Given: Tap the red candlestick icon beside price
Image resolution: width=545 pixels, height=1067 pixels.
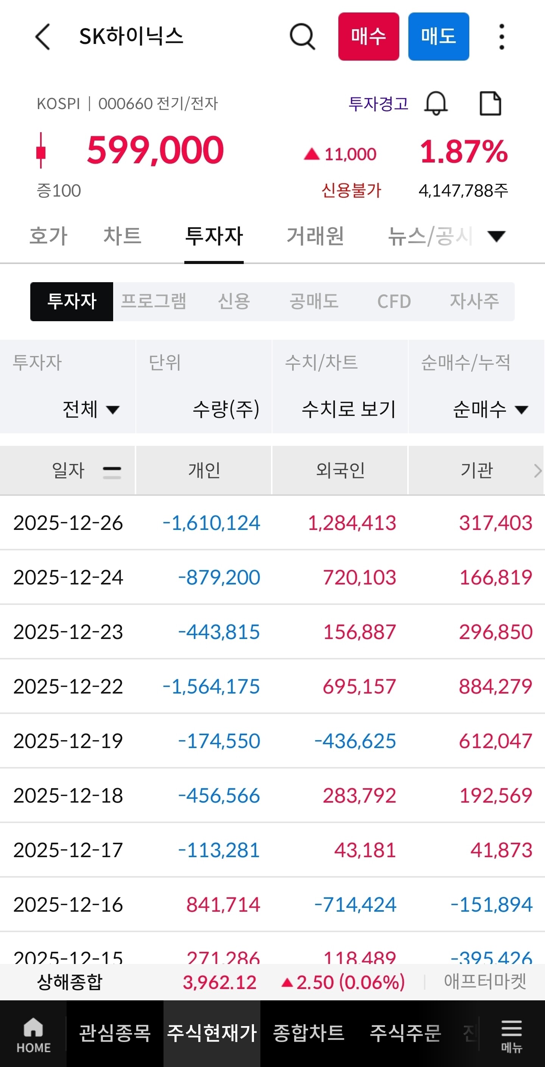Looking at the screenshot, I should (40, 151).
